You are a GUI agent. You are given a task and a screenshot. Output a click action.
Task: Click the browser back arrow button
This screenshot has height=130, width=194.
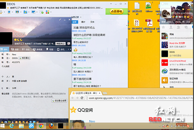tap(73, 98)
